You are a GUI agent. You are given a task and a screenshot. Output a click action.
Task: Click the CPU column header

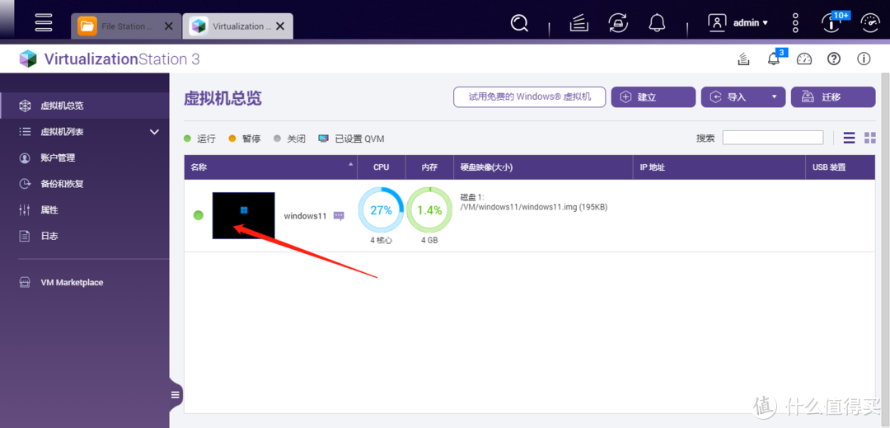tap(382, 167)
